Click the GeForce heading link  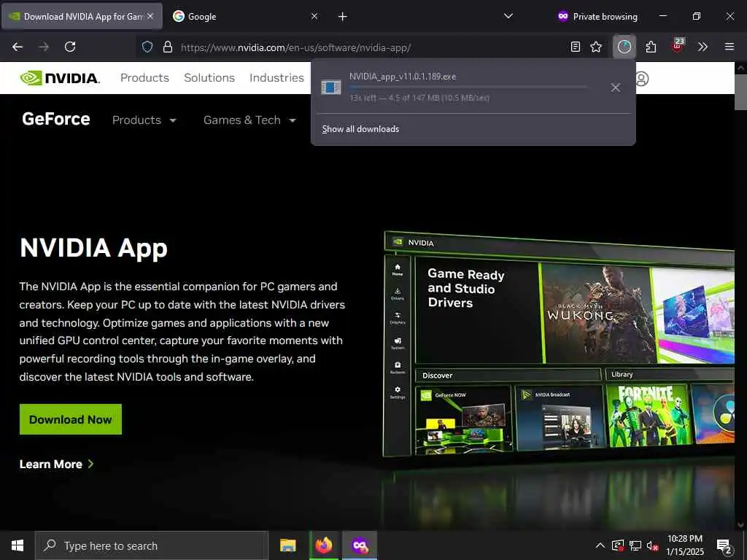point(55,119)
